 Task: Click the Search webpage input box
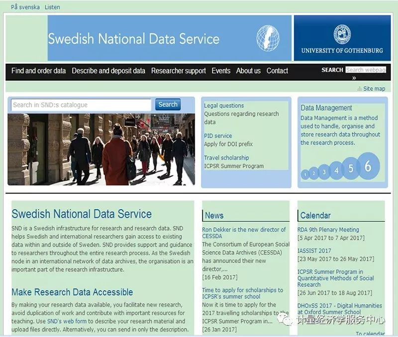click(x=366, y=70)
